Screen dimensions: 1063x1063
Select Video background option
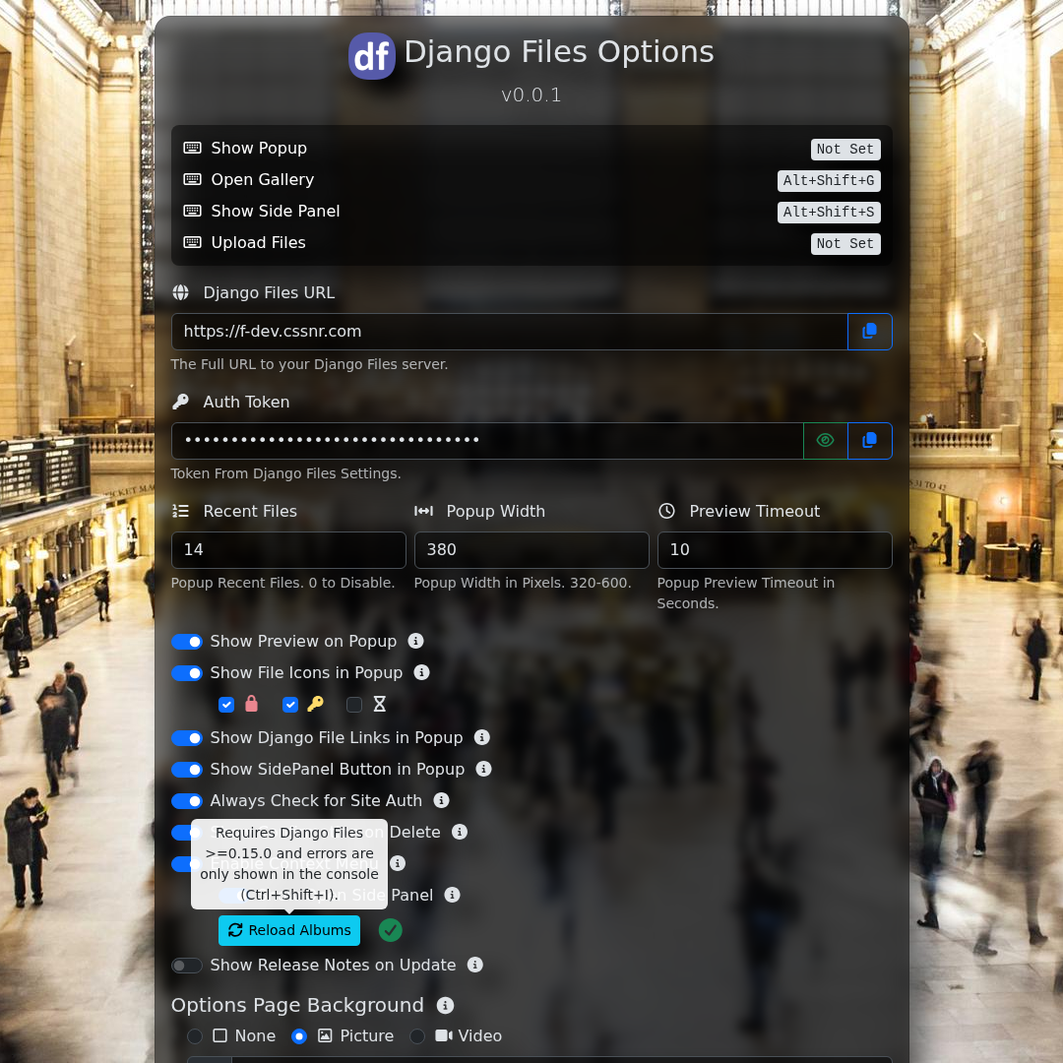click(x=417, y=1036)
